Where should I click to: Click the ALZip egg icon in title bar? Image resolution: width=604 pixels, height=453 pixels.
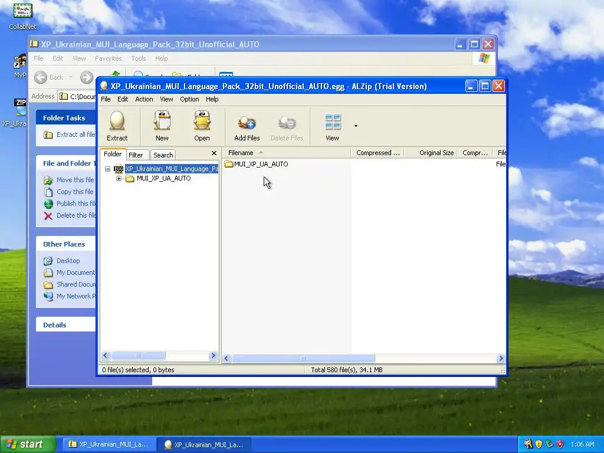tap(104, 86)
